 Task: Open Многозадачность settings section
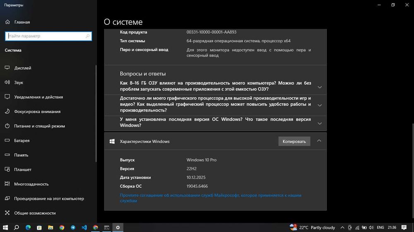click(48, 184)
